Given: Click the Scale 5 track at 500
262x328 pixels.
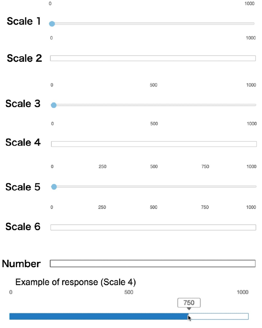Looking at the screenshot, I should pos(154,187).
